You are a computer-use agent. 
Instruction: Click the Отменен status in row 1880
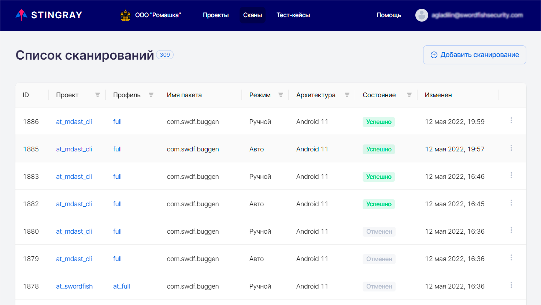(x=379, y=231)
